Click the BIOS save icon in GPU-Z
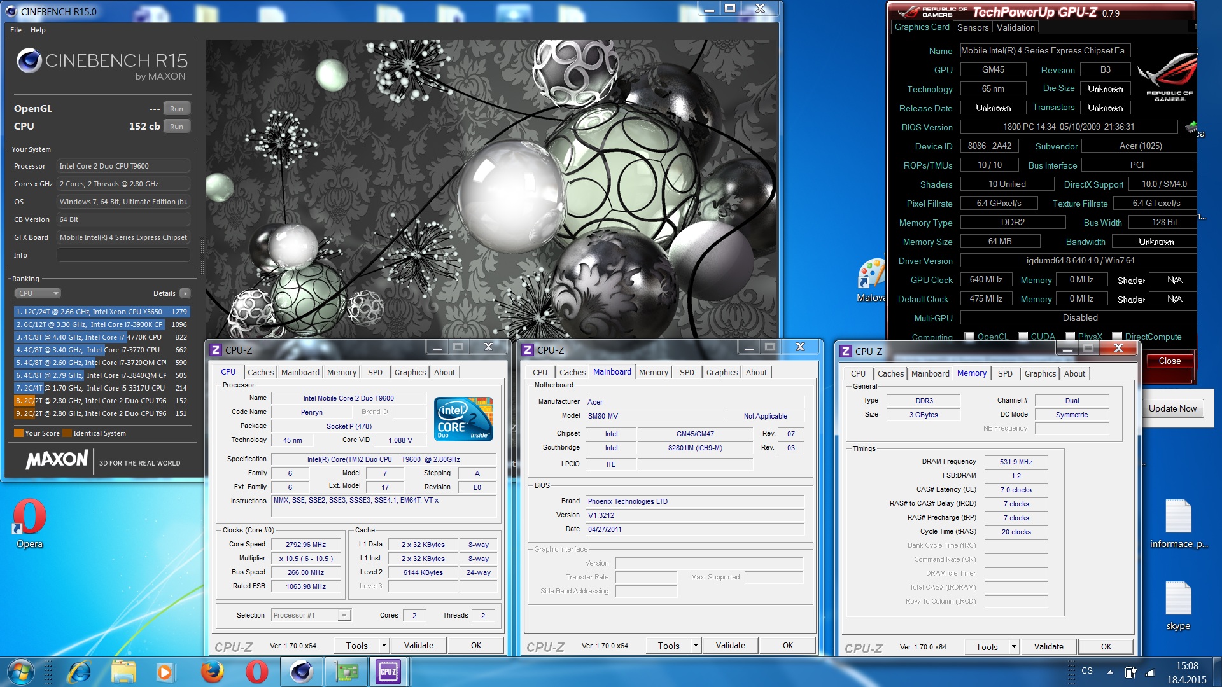This screenshot has width=1222, height=687. pyautogui.click(x=1192, y=127)
